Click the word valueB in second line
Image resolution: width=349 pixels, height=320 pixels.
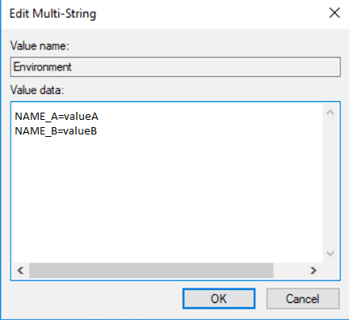tap(80, 131)
